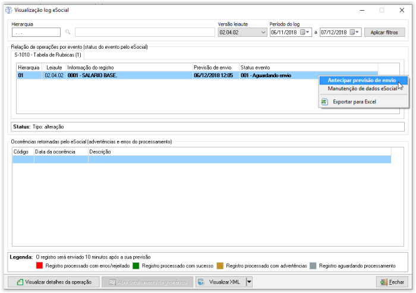Click the Excel icon in the context menu
The height and width of the screenshot is (293, 416).
pos(324,102)
